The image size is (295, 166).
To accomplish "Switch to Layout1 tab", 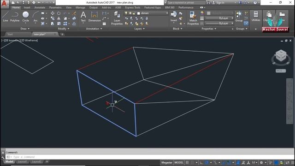I will tap(23, 162).
